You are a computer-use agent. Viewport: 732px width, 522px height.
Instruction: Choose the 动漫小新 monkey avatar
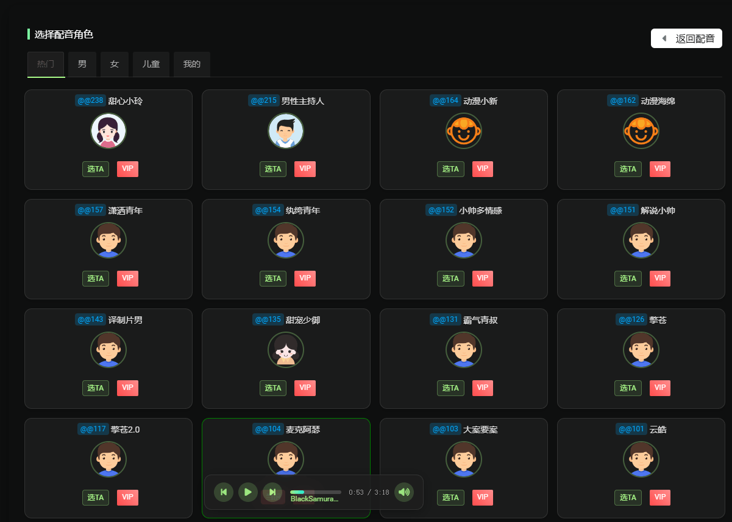click(464, 131)
